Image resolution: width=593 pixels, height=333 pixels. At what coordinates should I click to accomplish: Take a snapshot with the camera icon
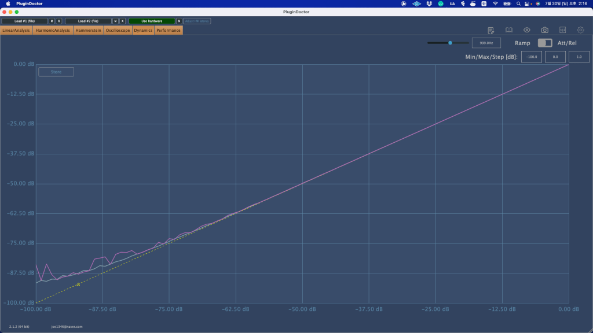pyautogui.click(x=545, y=30)
